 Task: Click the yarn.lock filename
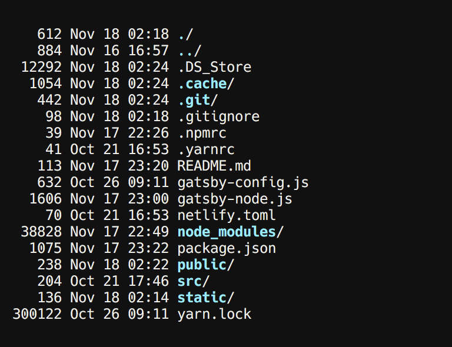(214, 314)
